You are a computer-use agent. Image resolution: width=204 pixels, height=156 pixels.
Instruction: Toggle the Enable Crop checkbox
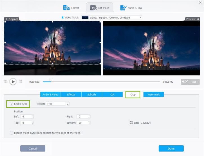(12, 104)
